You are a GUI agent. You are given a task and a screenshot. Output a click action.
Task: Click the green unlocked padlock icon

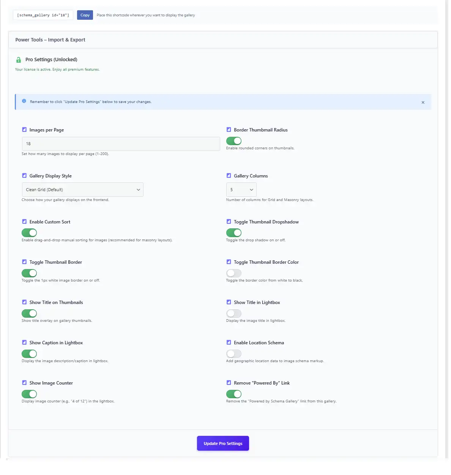pos(19,60)
